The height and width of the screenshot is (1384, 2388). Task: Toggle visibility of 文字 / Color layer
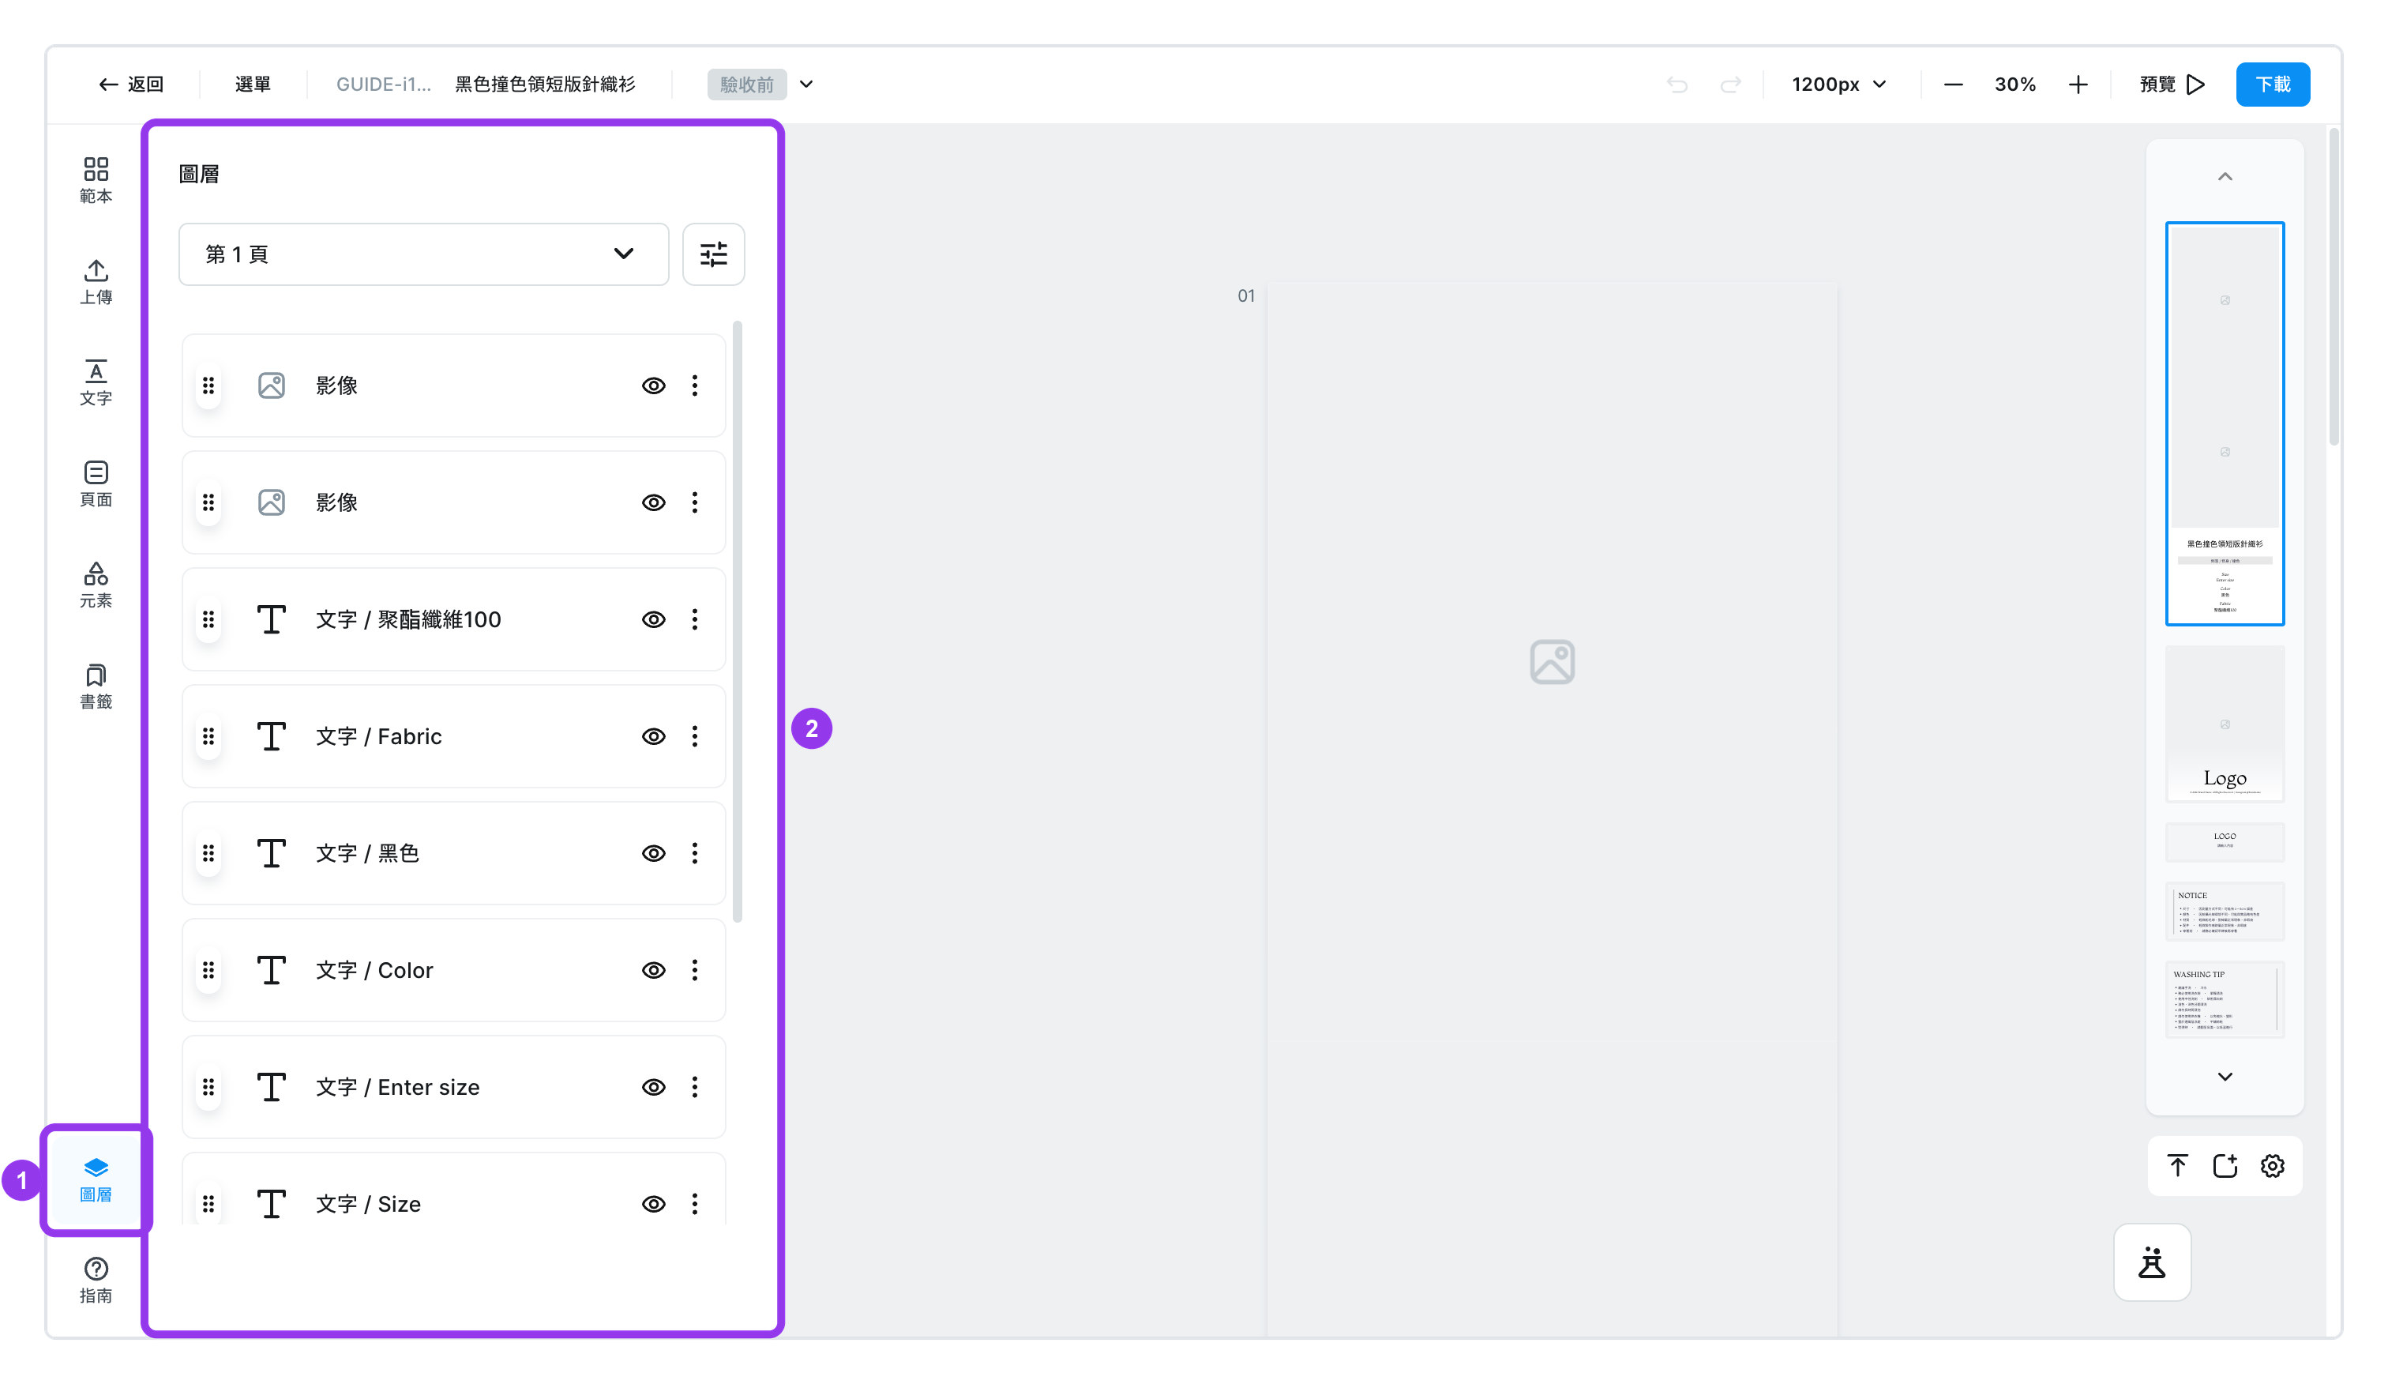click(654, 971)
